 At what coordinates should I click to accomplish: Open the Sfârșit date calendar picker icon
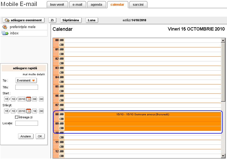28,111
